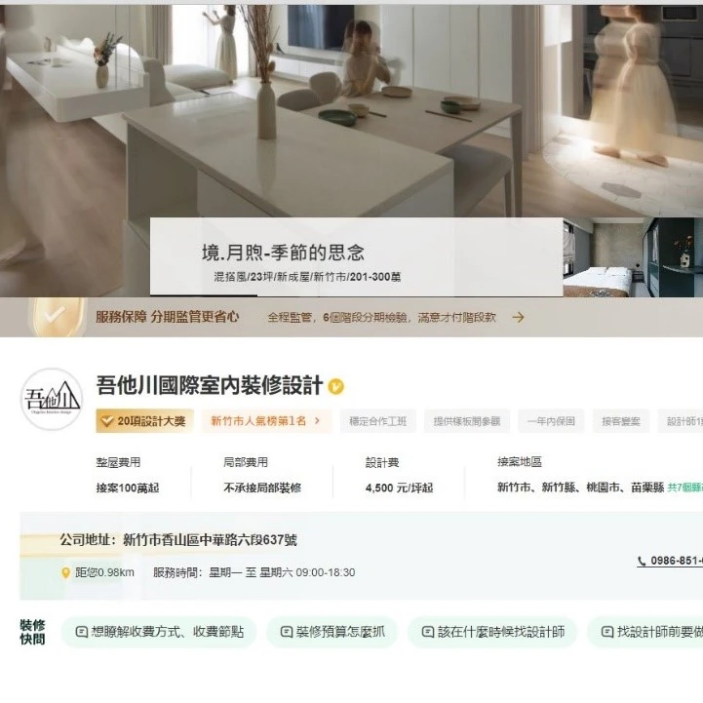
Task: Ask 該在什麼時候找設計師 quick question
Action: click(492, 632)
